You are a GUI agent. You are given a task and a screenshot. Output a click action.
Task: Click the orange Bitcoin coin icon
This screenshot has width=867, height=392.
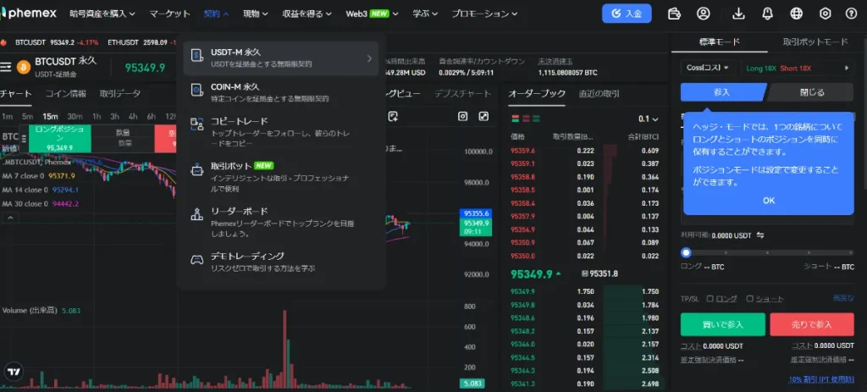coord(23,67)
